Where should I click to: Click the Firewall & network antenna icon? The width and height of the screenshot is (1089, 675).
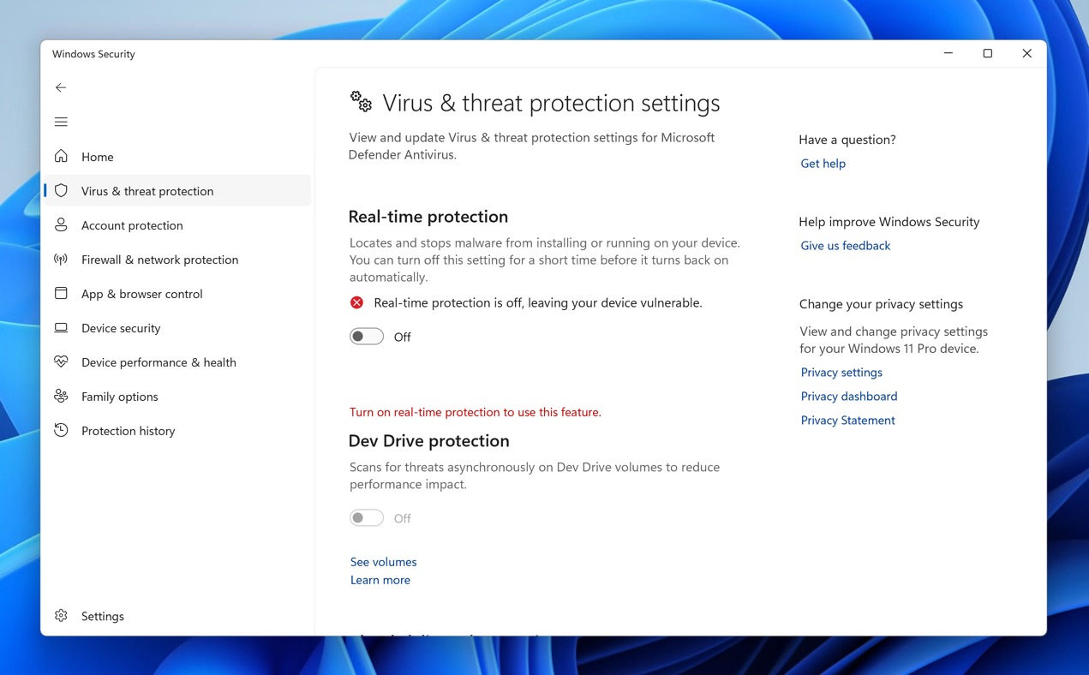click(x=61, y=259)
